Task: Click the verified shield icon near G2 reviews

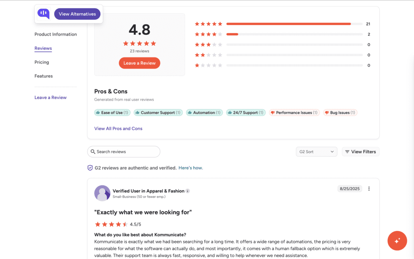Action: click(90, 168)
